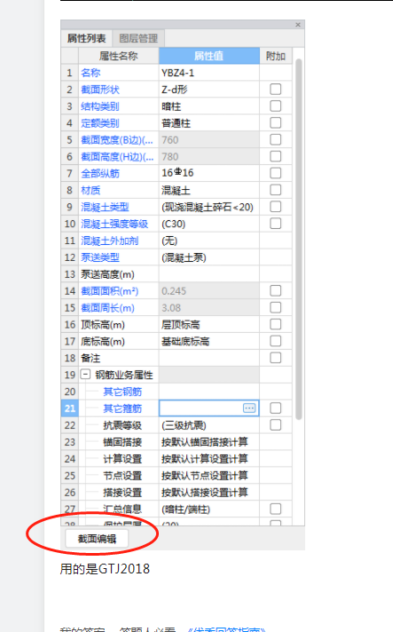Image resolution: width=393 pixels, height=632 pixels.
Task: Click the 截面编辑 button
Action: (97, 539)
